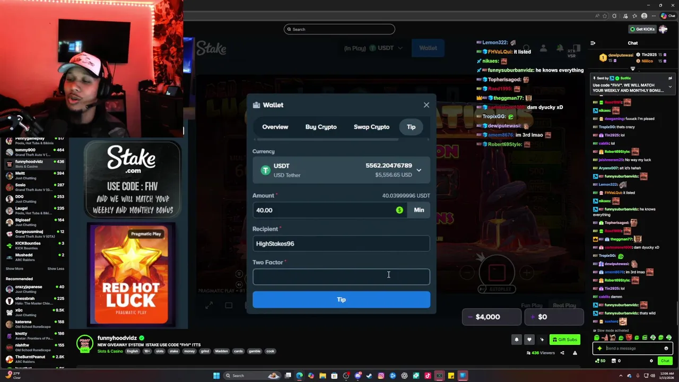Click the Red Hot Luck game banner

pyautogui.click(x=131, y=275)
